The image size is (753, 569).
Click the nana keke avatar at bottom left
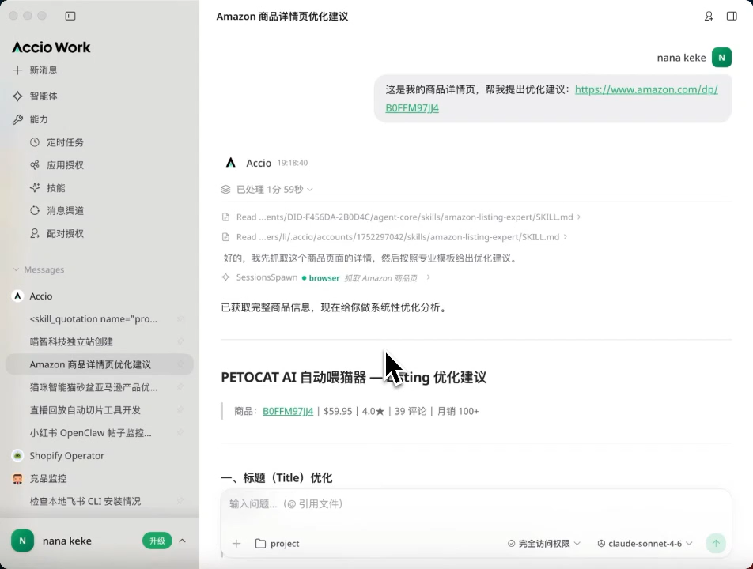point(23,541)
